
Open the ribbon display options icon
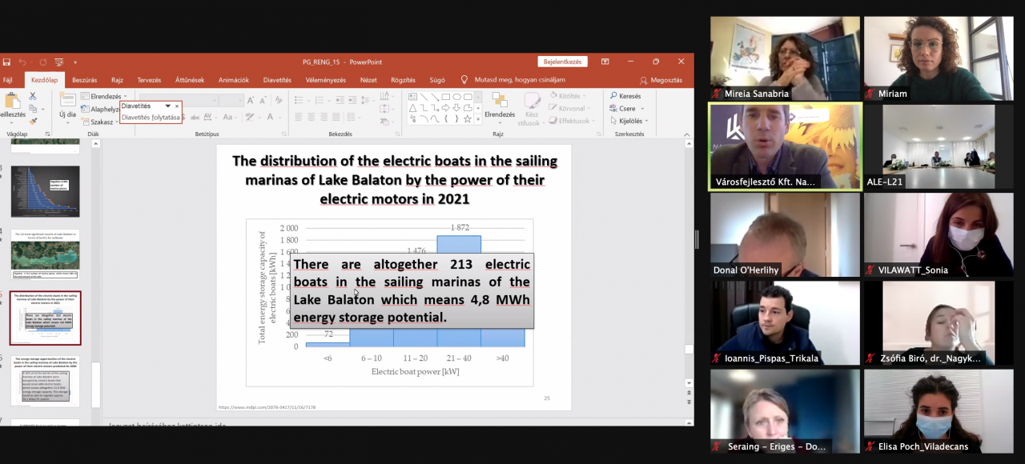click(605, 62)
